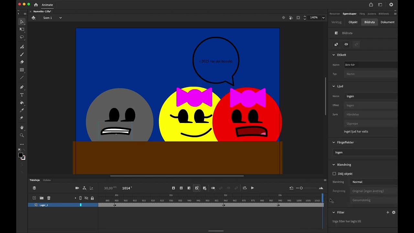Click the Test Movie play button
This screenshot has width=414, height=233.
coord(391,5)
